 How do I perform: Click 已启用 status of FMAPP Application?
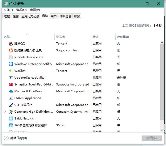point(97,98)
